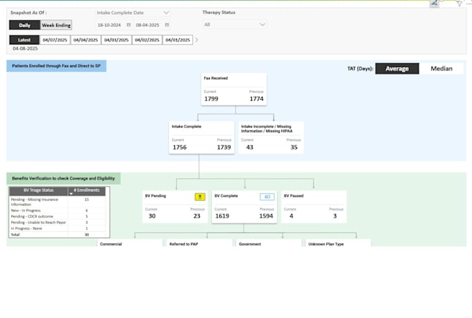Click the BV Pending card
Image resolution: width=472 pixels, height=318 pixels.
pyautogui.click(x=175, y=206)
